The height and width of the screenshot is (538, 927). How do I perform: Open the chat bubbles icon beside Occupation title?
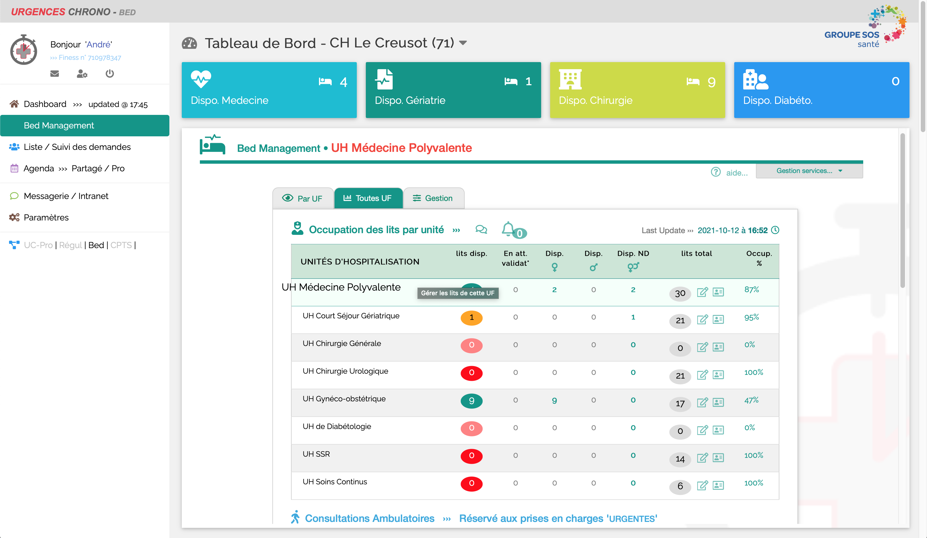pos(481,229)
